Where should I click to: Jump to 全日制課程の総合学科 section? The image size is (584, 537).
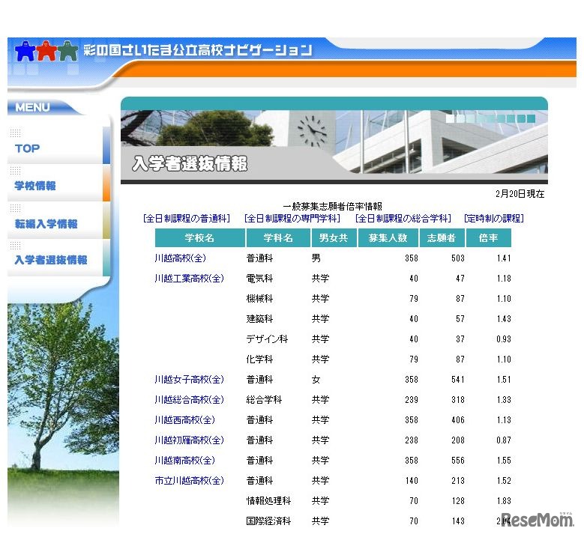click(x=403, y=219)
